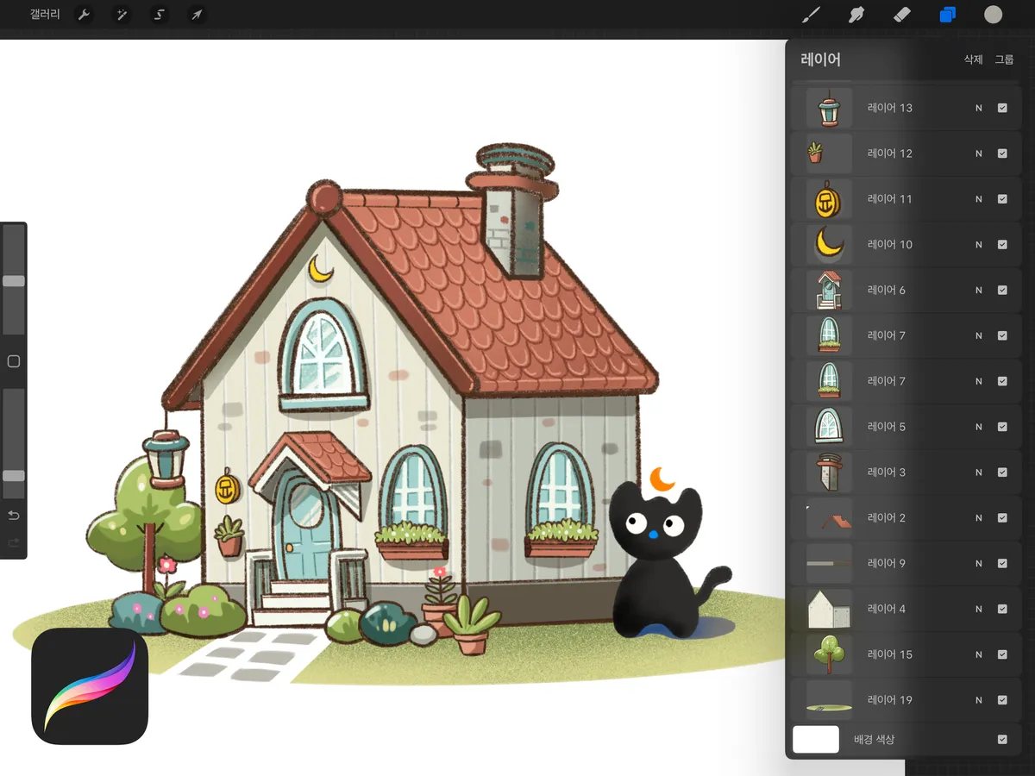1035x776 pixels.
Task: Click the brush opacity slider handle
Action: (x=14, y=476)
